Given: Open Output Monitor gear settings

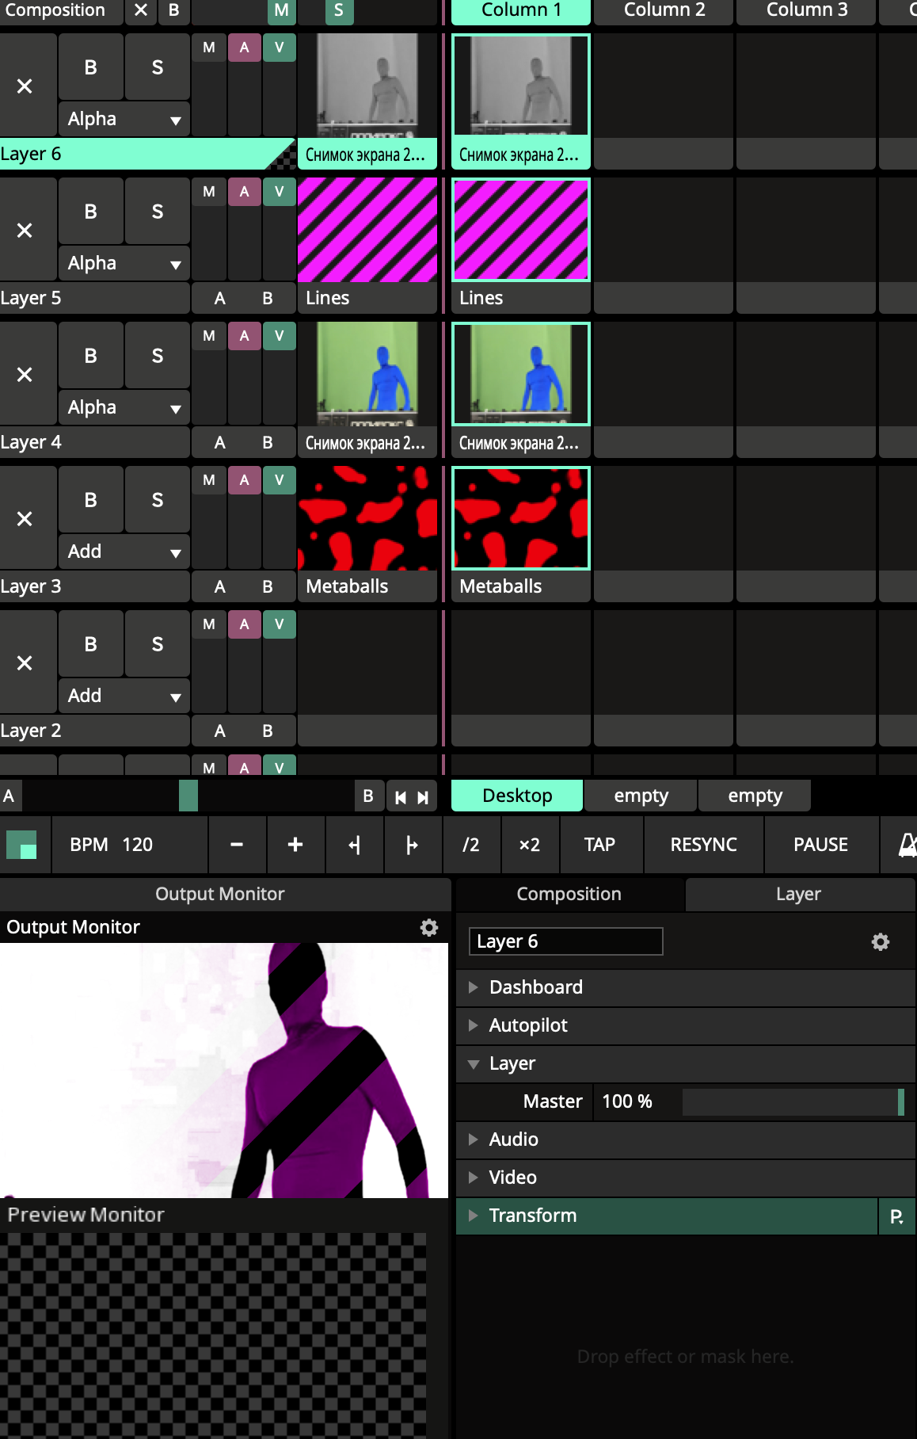Looking at the screenshot, I should [428, 927].
